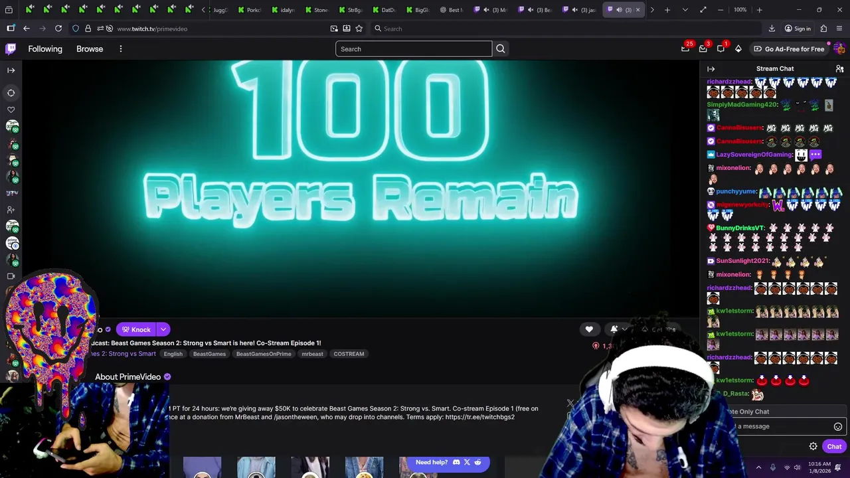Click username BunnyDrinksVT in chat
850x478 pixels.
pos(740,228)
